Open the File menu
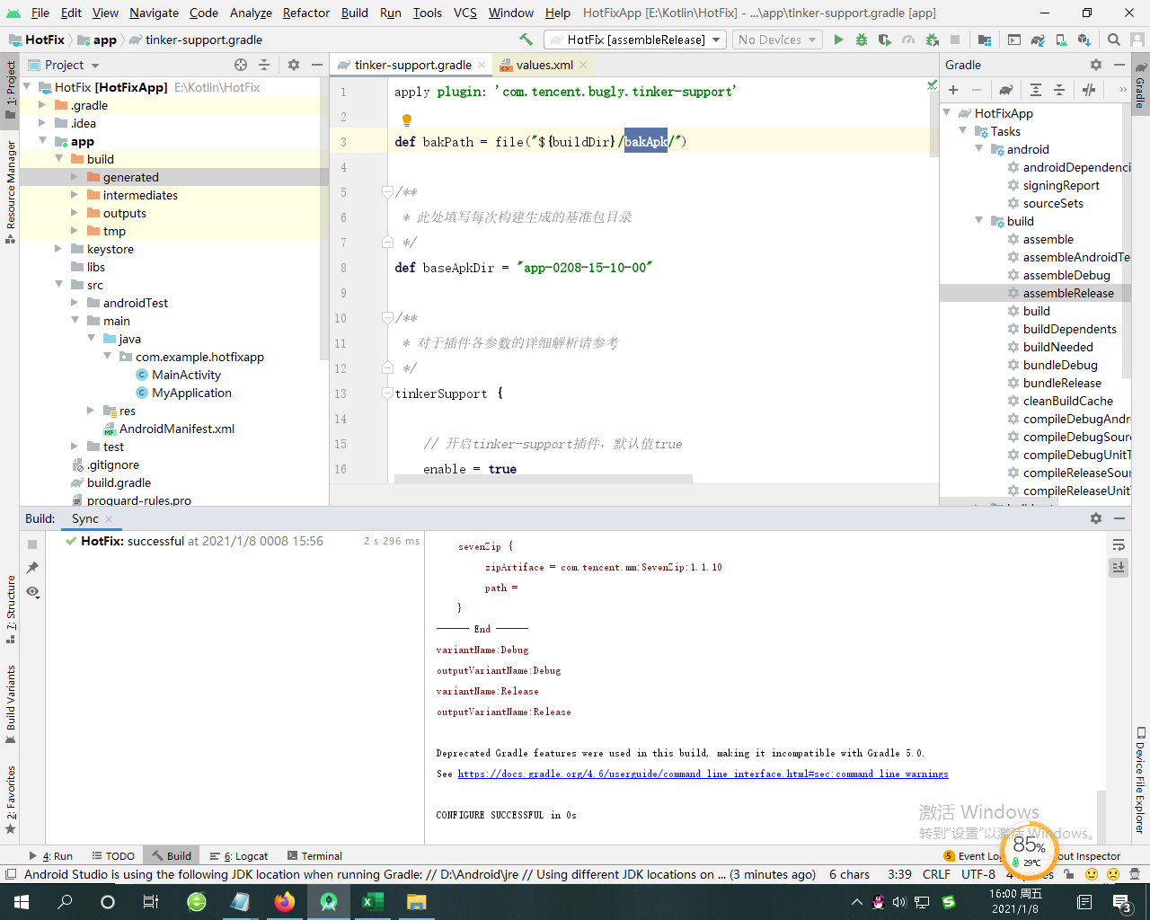 (40, 13)
